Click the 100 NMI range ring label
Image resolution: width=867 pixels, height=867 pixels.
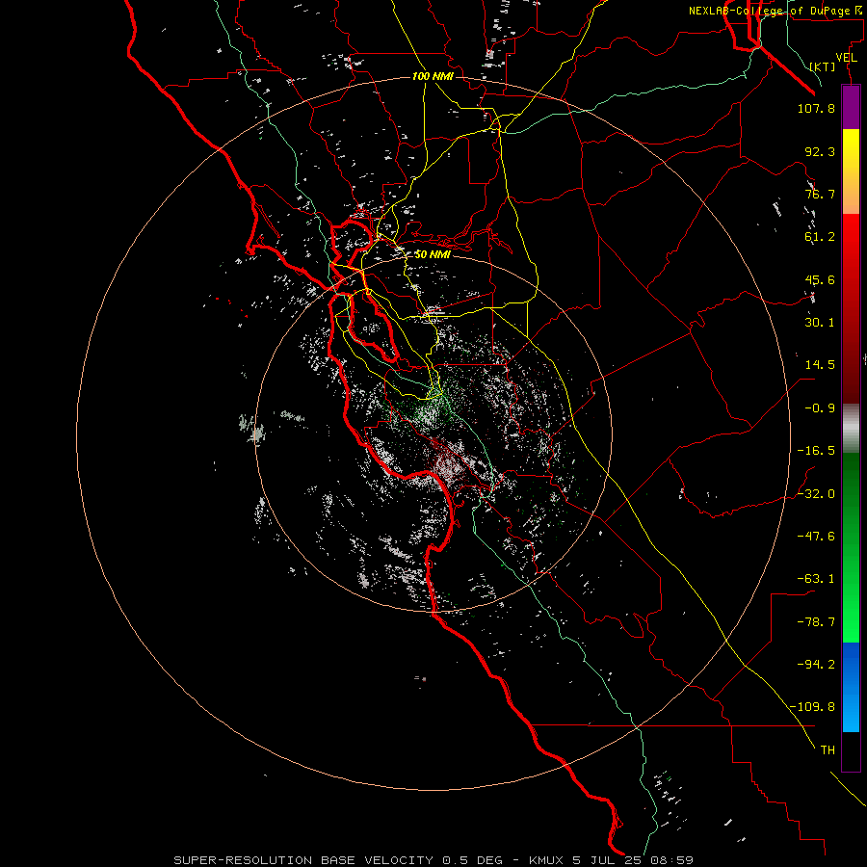tap(433, 76)
